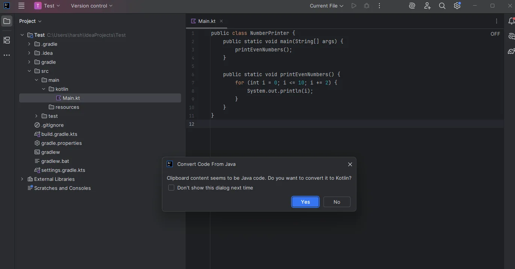
Task: Switch to the Main.kt editor tab
Action: click(207, 21)
